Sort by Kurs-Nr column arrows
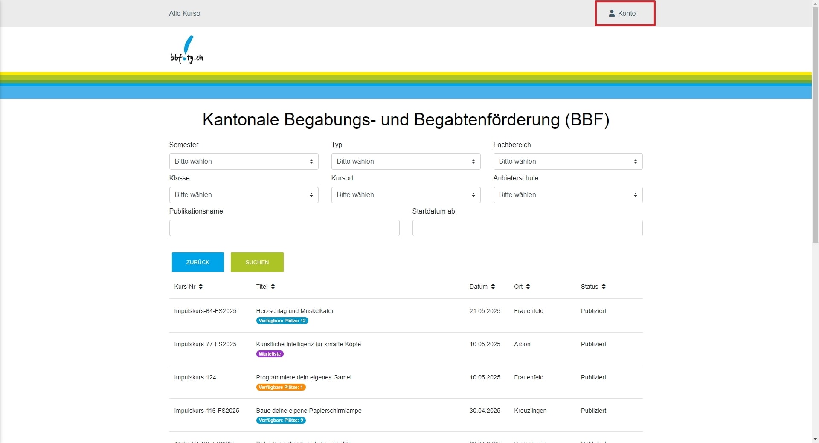The image size is (819, 443). (200, 287)
